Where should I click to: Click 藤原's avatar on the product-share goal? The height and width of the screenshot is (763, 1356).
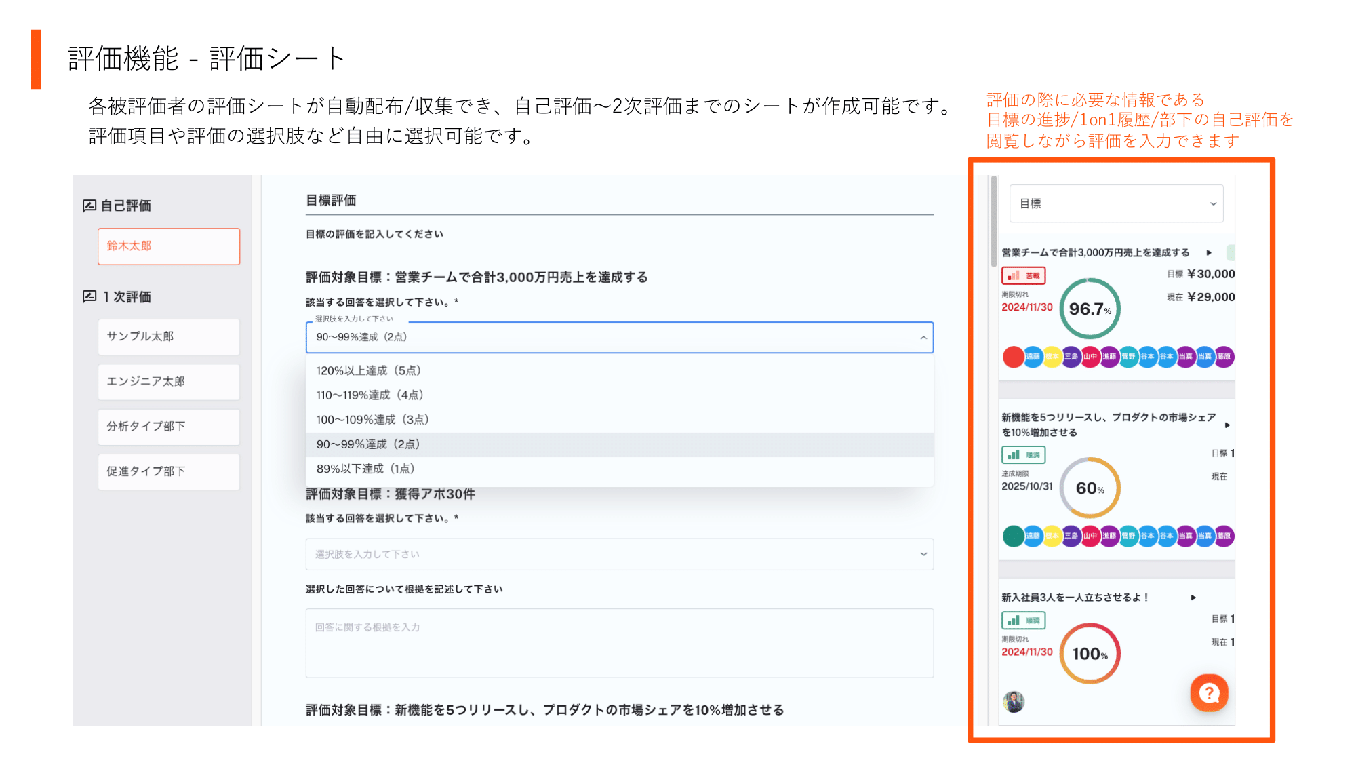(1224, 537)
